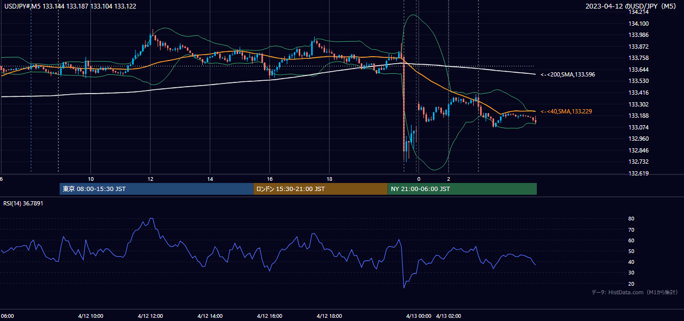Click RSI scale level 80
The width and height of the screenshot is (684, 321).
coord(632,219)
